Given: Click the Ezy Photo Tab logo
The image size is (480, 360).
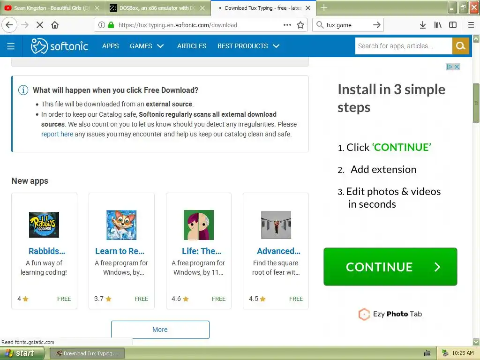Looking at the screenshot, I should click(x=390, y=314).
